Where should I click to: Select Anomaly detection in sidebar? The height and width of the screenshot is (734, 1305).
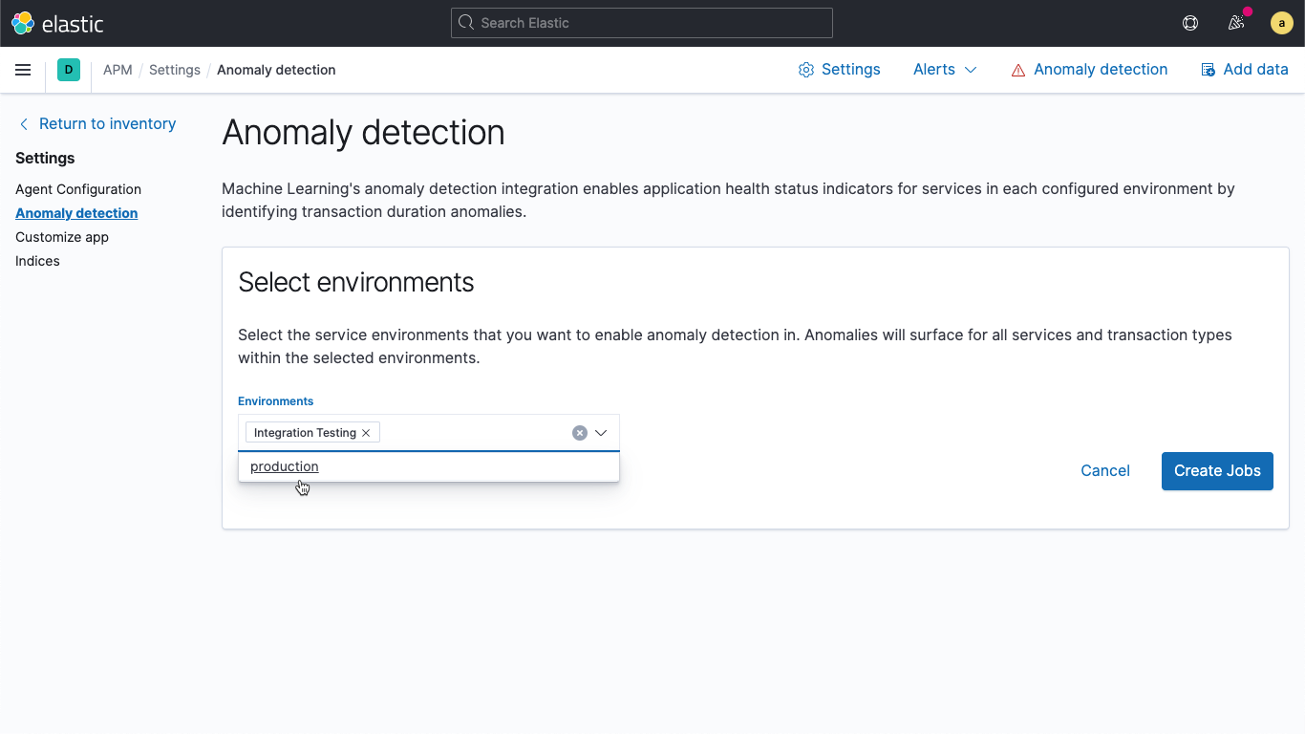76,213
